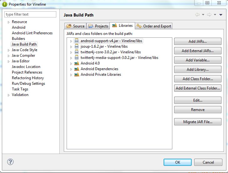The image size is (228, 173).
Task: Focus the type filter text field
Action: click(30, 14)
